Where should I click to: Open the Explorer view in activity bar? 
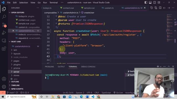pyautogui.click(x=4, y=9)
